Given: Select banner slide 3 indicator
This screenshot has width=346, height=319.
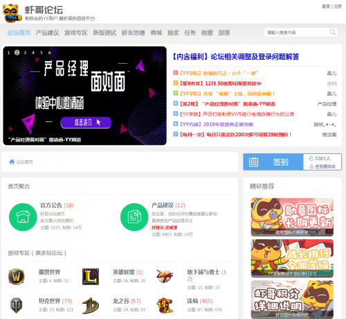Looking at the screenshot, I should pyautogui.click(x=25, y=53).
